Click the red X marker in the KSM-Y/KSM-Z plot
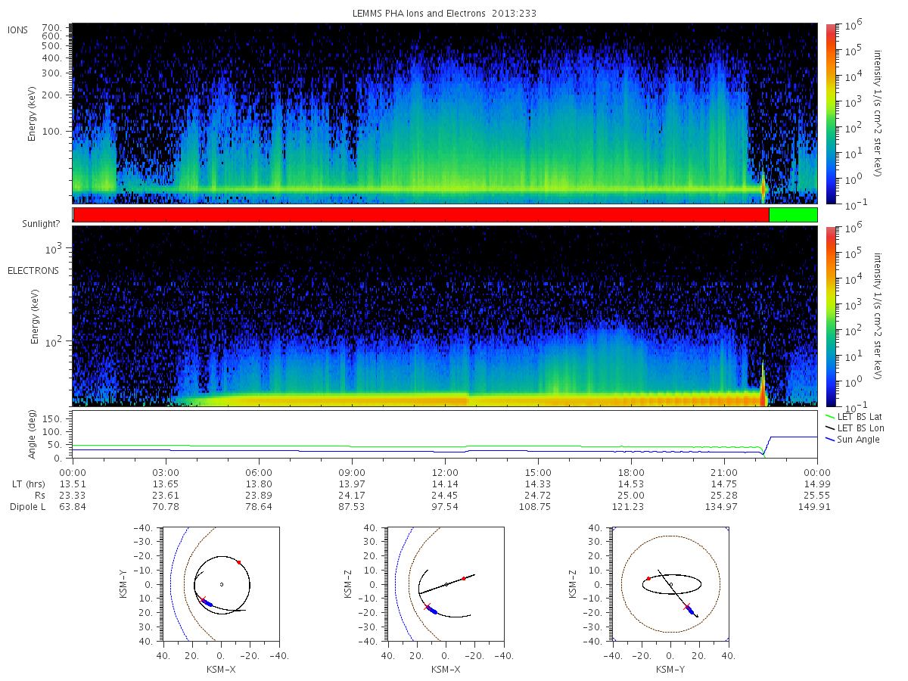The height and width of the screenshot is (681, 908). [x=687, y=606]
